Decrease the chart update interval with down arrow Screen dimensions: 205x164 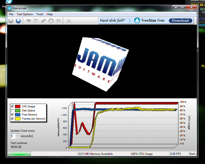18,137
